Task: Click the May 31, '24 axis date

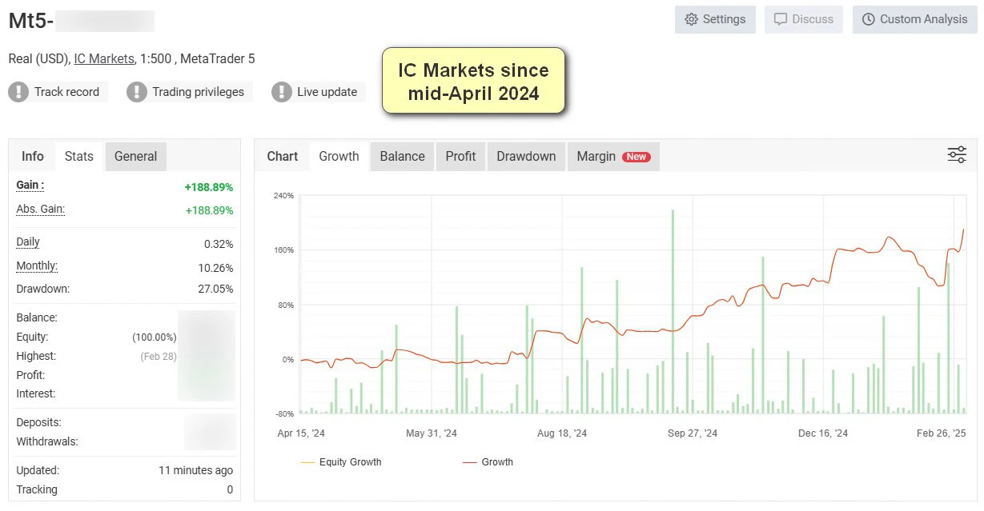Action: 432,433
